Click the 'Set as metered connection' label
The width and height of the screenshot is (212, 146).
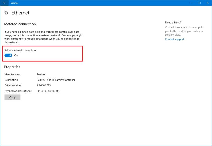(x=20, y=50)
